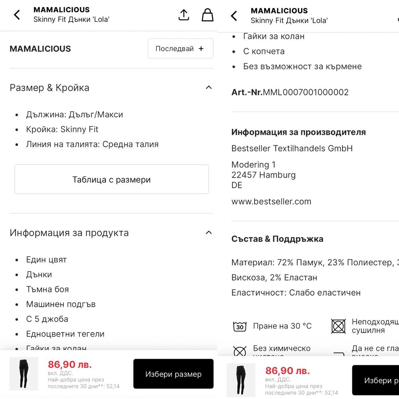Tap the 30° wash care icon
This screenshot has height=399, width=399.
(240, 326)
